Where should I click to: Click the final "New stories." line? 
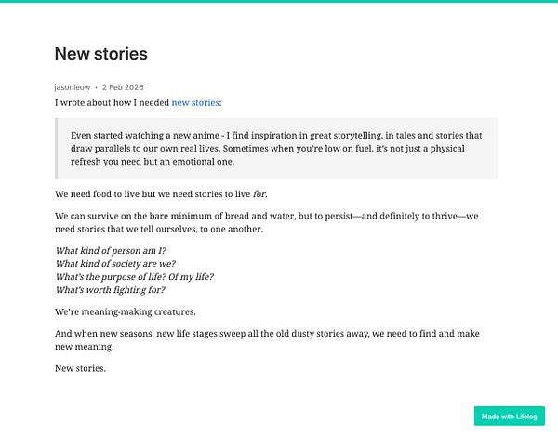tap(80, 368)
